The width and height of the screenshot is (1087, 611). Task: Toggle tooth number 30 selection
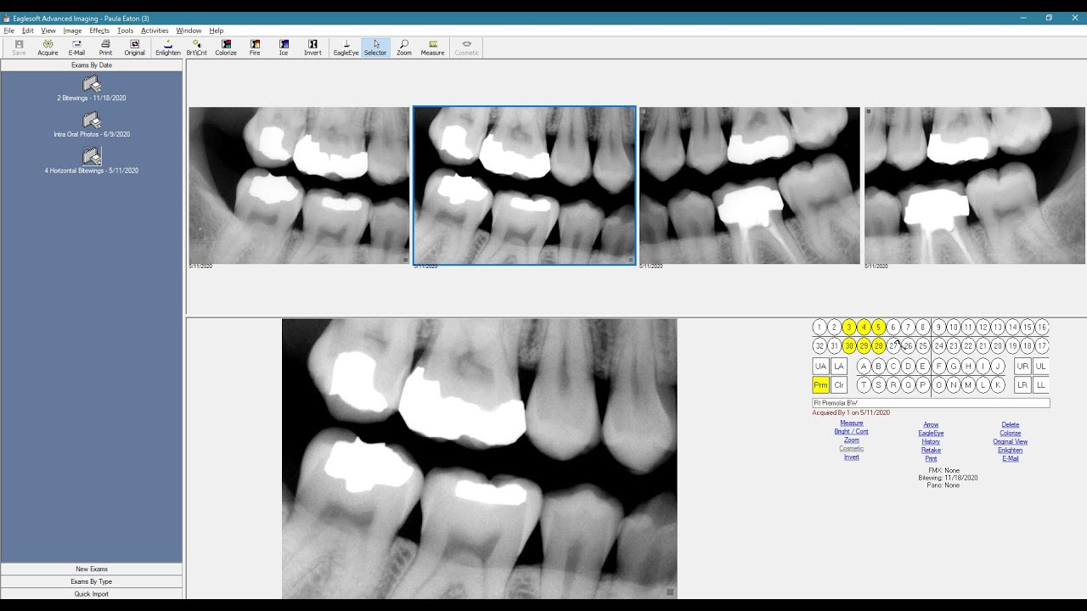coord(848,346)
